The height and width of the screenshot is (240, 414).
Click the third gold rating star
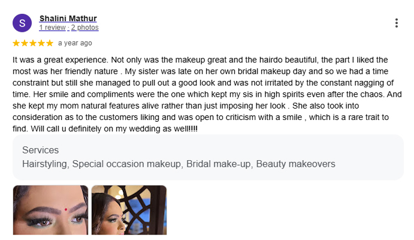pyautogui.click(x=33, y=43)
